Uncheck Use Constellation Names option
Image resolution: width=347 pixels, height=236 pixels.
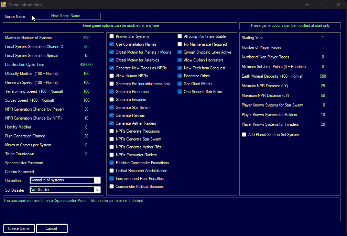[x=112, y=44]
